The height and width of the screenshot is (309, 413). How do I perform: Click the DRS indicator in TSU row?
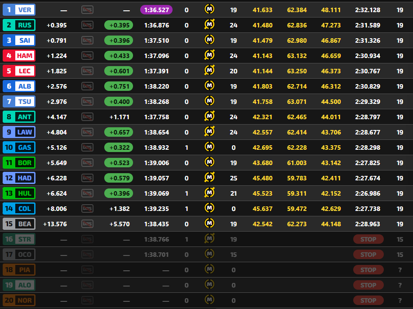click(x=87, y=102)
